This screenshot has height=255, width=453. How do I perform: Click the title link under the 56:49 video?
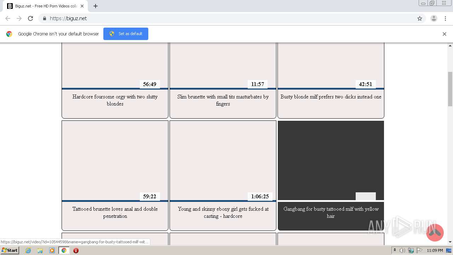point(115,100)
